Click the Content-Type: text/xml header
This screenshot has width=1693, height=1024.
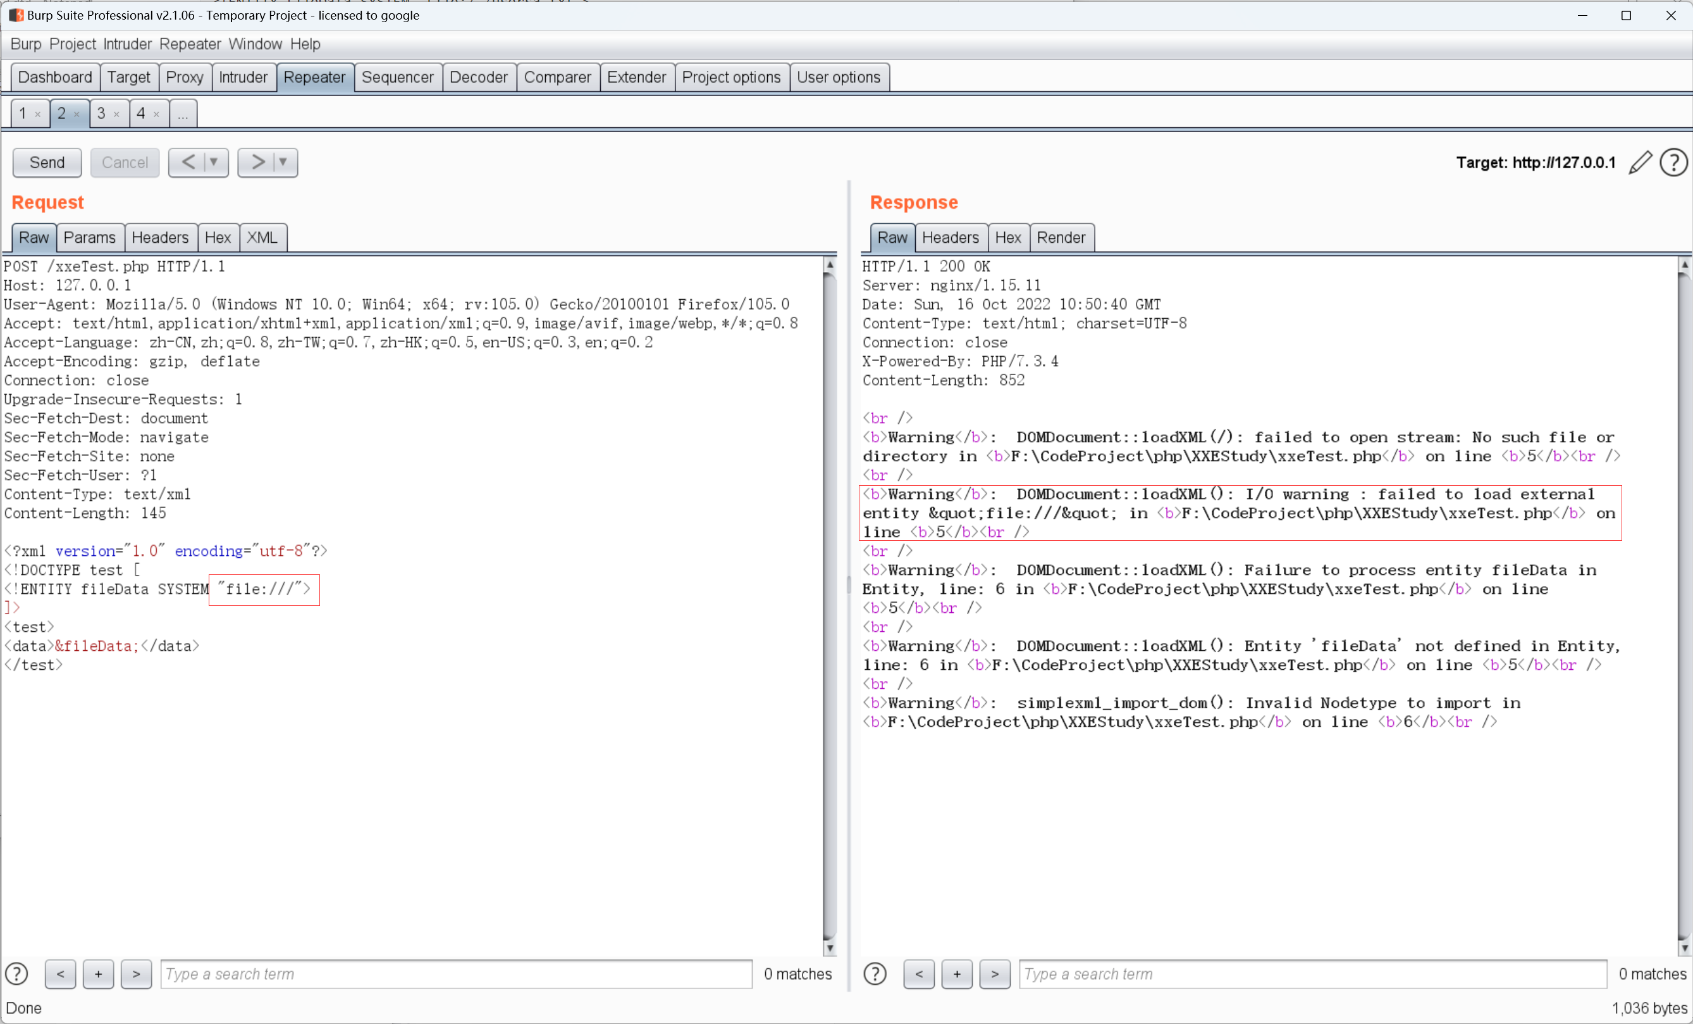point(97,494)
